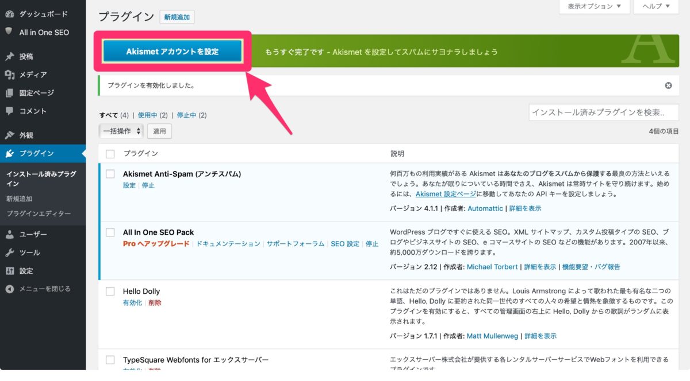690x381 pixels.
Task: Click the 新規追加 button beside the page title
Action: pyautogui.click(x=177, y=17)
